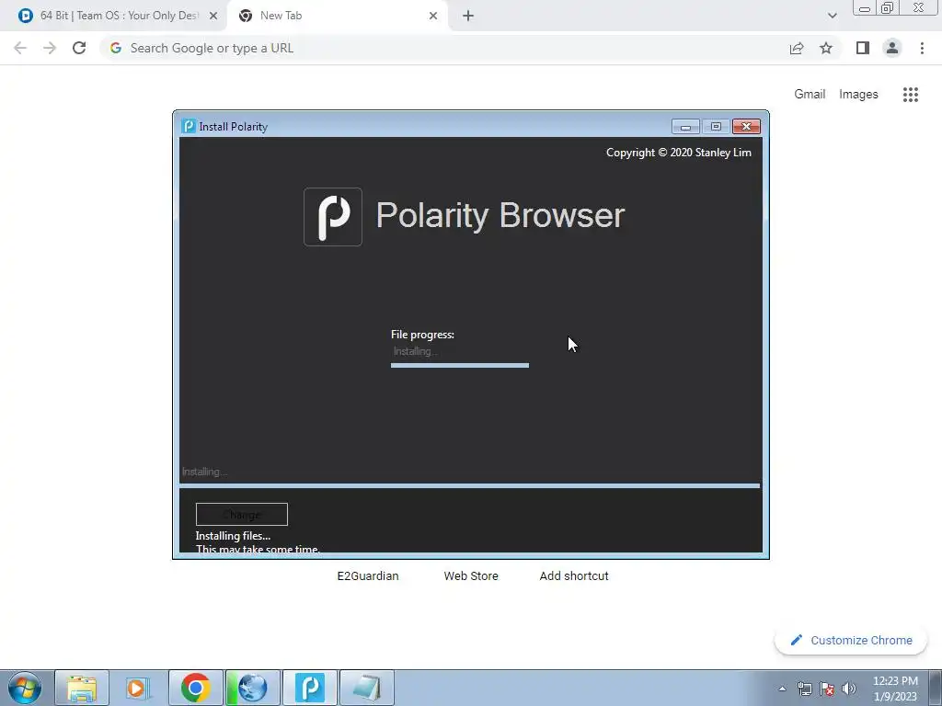Close the New Tab tab
The image size is (942, 706).
(x=433, y=17)
